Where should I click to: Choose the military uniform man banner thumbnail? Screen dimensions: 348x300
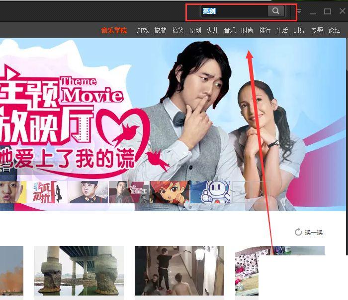[x=88, y=192]
